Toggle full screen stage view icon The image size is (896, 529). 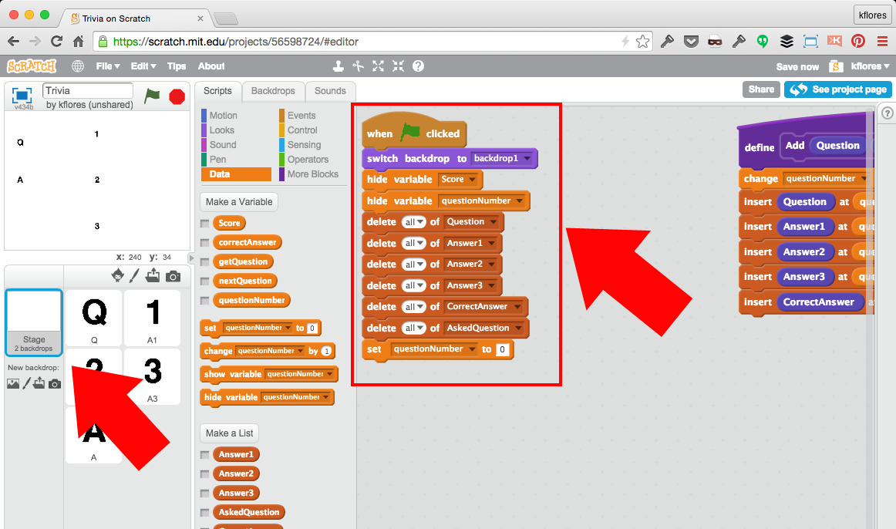tap(22, 95)
